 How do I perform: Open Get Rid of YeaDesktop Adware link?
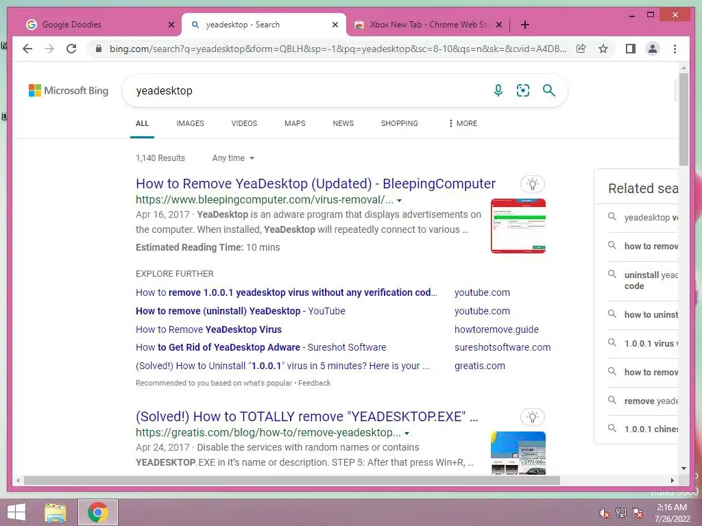261,347
